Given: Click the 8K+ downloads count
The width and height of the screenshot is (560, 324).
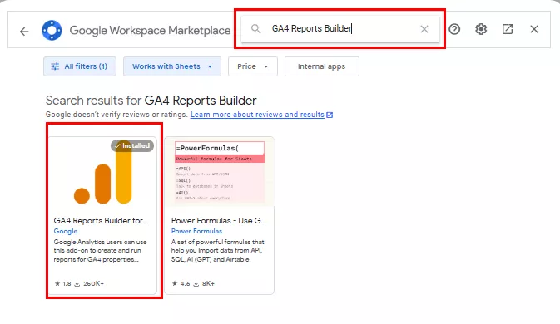Looking at the screenshot, I should (x=204, y=284).
